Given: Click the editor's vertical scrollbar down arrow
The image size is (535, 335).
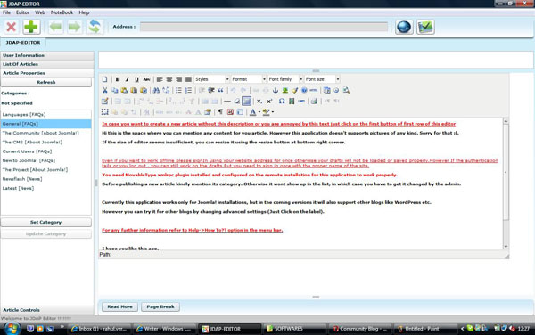Looking at the screenshot, I should click(x=506, y=247).
